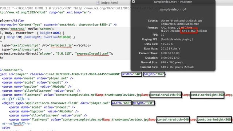Click width="640" on the x-shockwave-flash object line
The image size is (233, 131).
[x=121, y=103]
